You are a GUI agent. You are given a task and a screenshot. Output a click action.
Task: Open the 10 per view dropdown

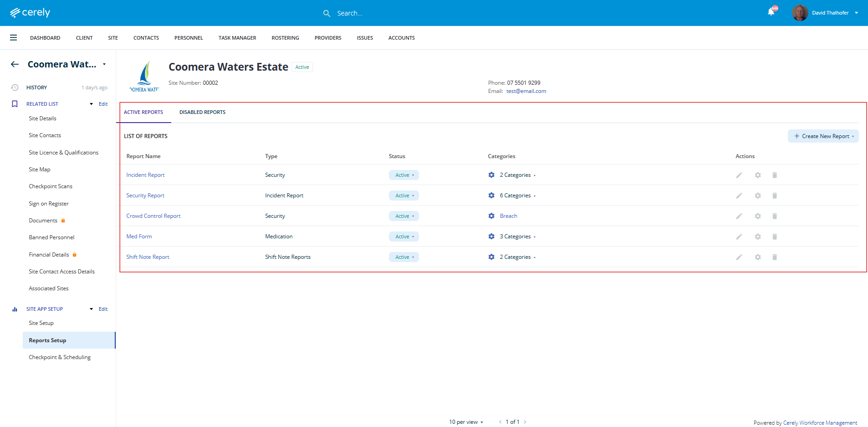(x=466, y=422)
